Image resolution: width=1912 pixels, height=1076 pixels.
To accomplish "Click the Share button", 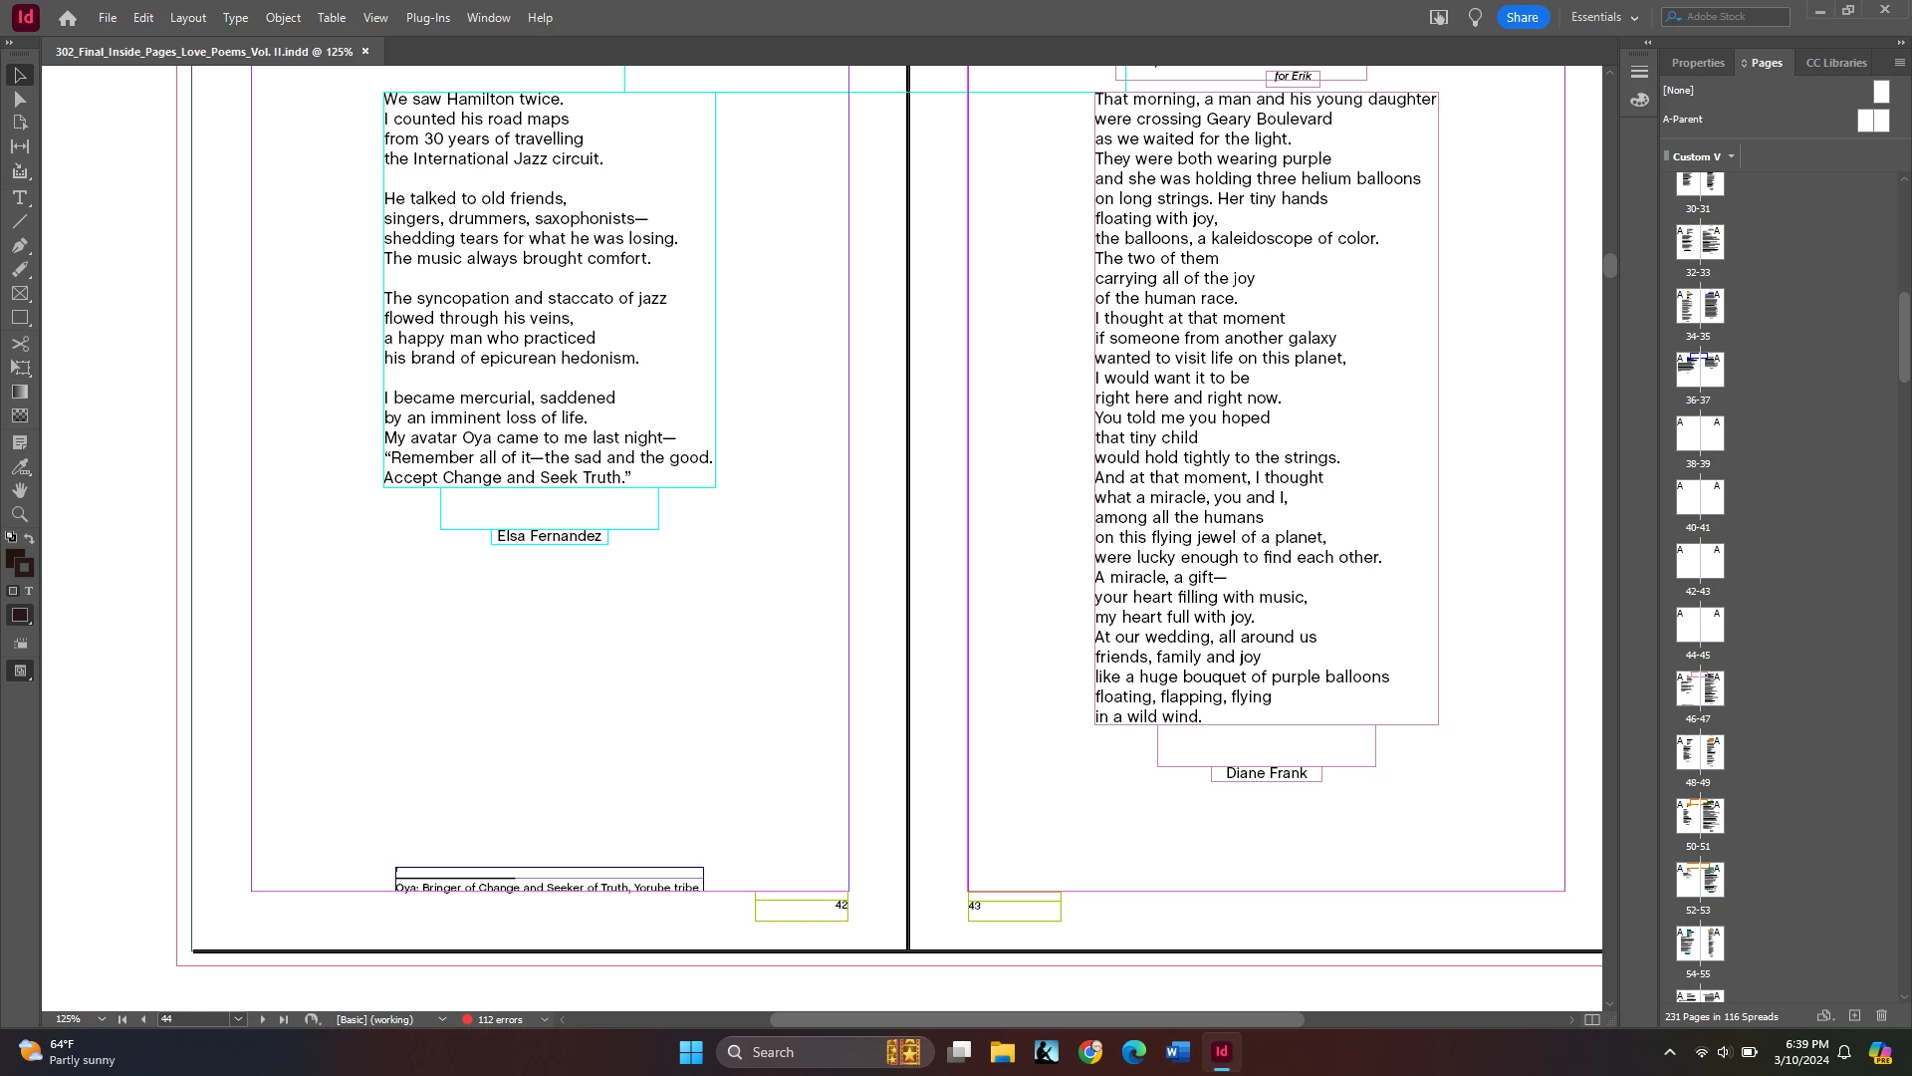I will (x=1522, y=17).
